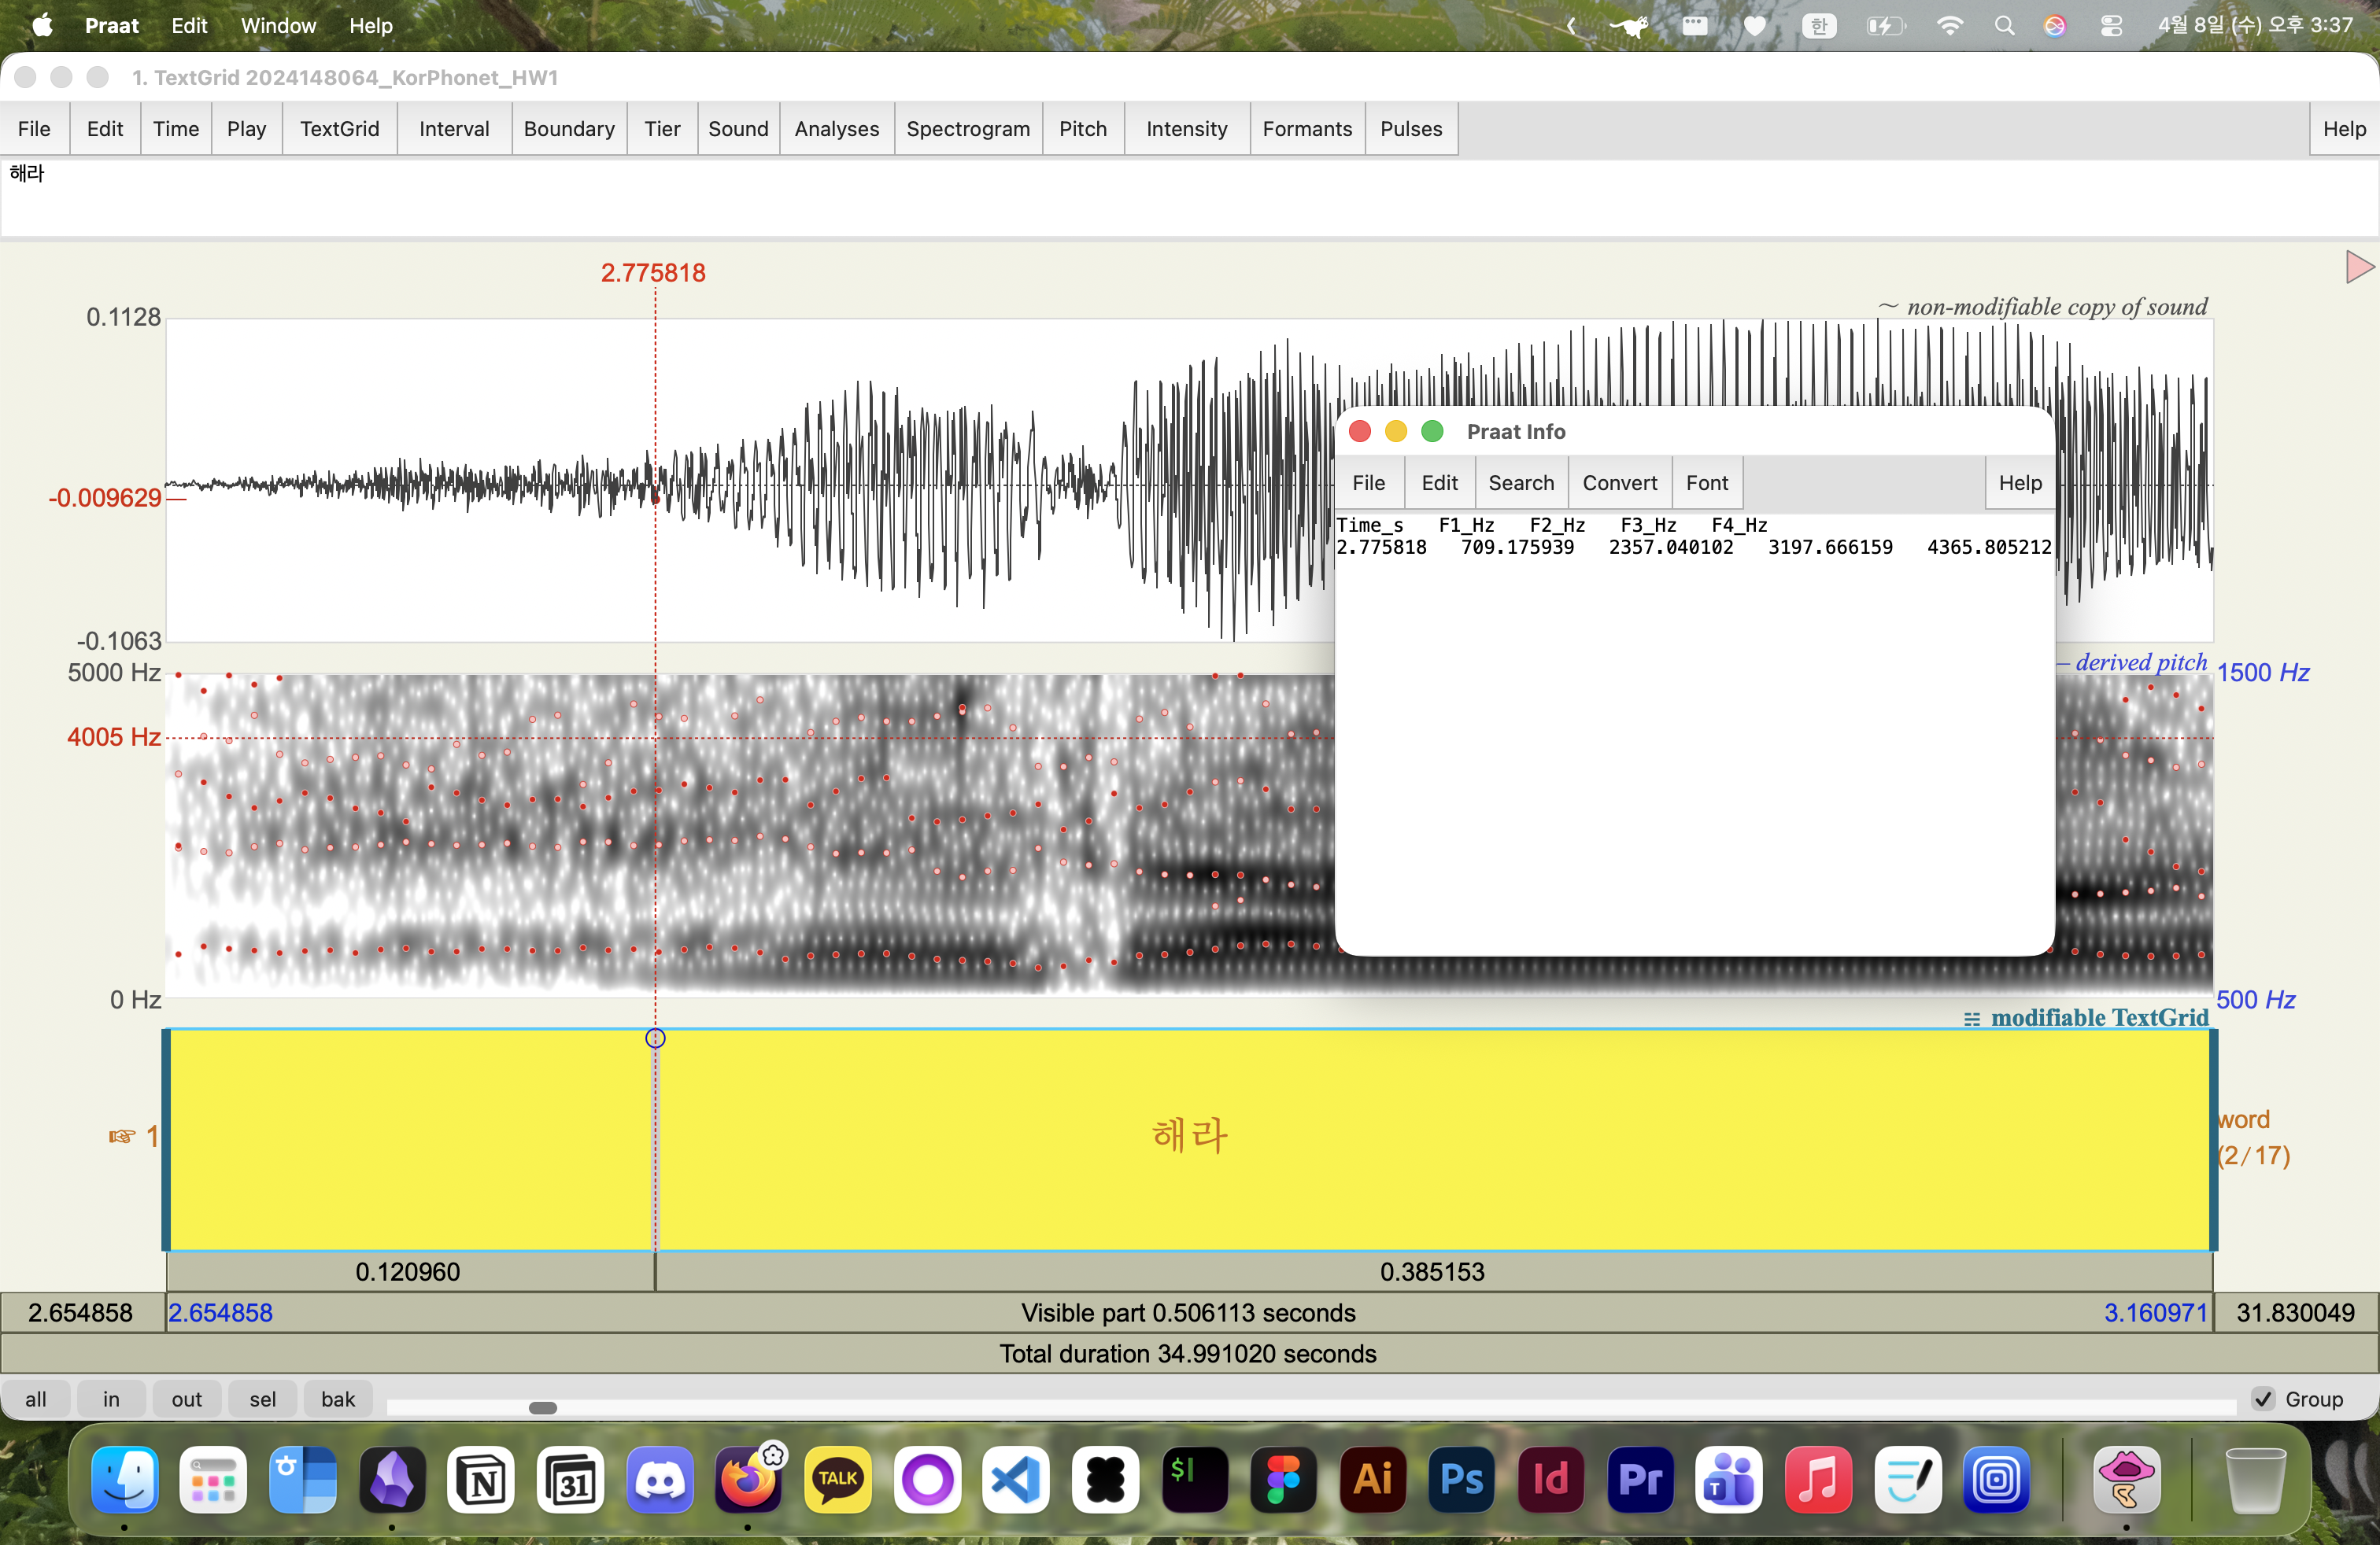Open the Spectrogram menu
Screen dimensions: 2380x1545
click(967, 129)
